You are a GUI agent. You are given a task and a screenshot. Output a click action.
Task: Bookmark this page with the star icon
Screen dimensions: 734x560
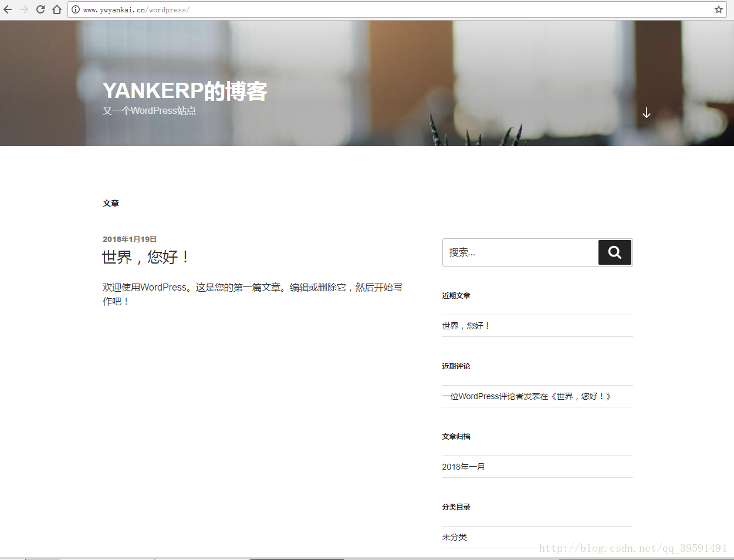click(719, 9)
